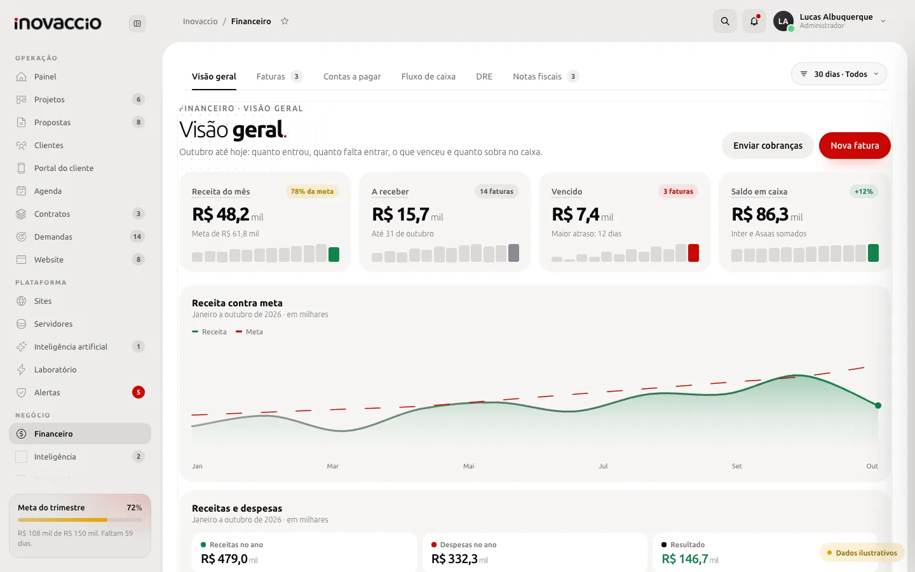
Task: Click the 78% da meta badge
Action: (x=312, y=191)
